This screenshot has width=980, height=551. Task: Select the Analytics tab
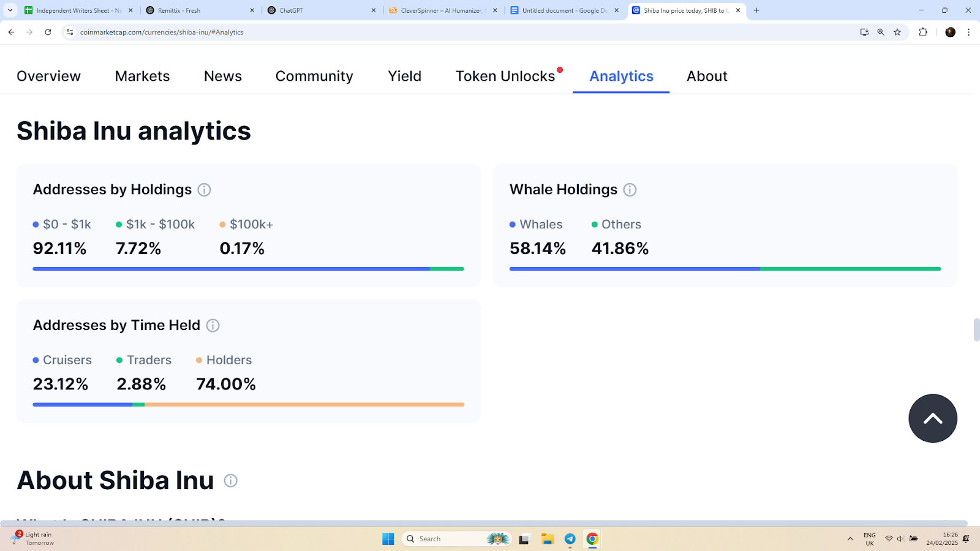click(x=621, y=76)
